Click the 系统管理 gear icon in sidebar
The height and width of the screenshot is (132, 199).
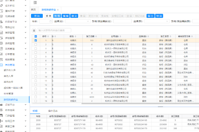(2, 43)
